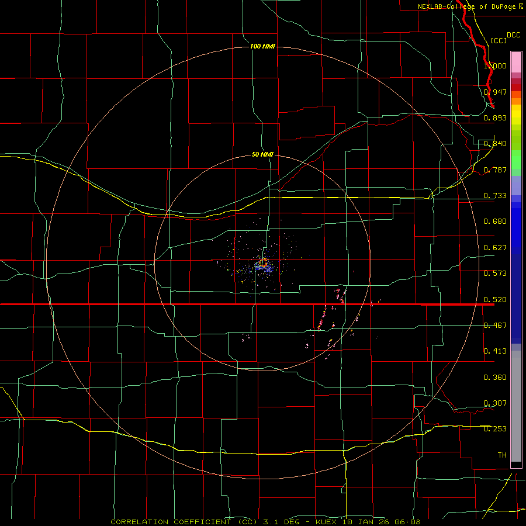The image size is (526, 526).
Task: Click the gray bottom segment of color bar
Action: [x=516, y=406]
